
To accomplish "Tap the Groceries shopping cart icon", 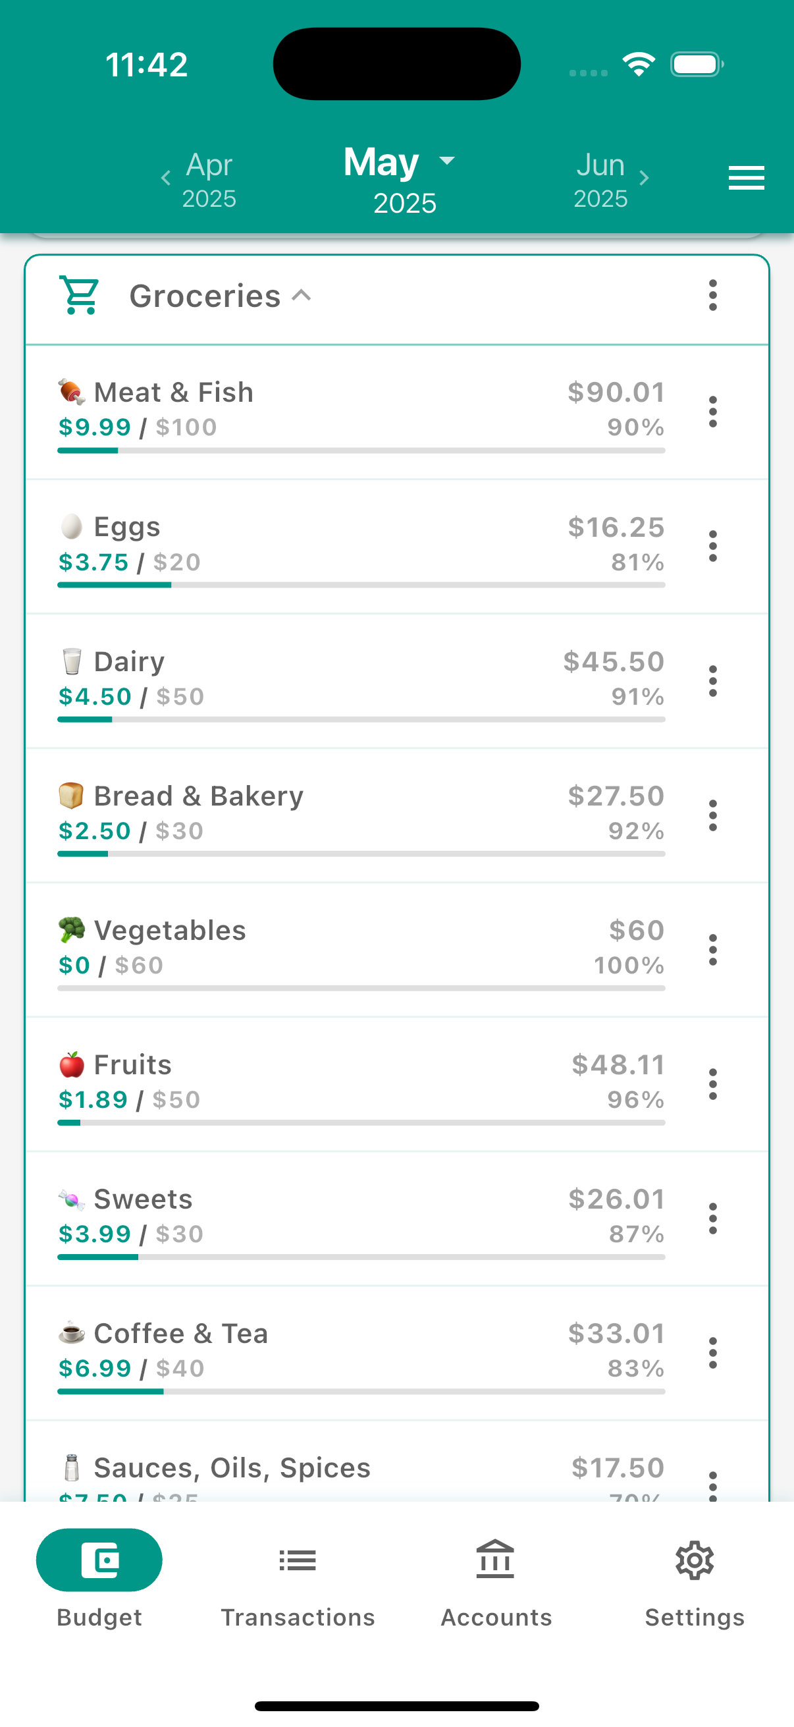I will (x=80, y=296).
